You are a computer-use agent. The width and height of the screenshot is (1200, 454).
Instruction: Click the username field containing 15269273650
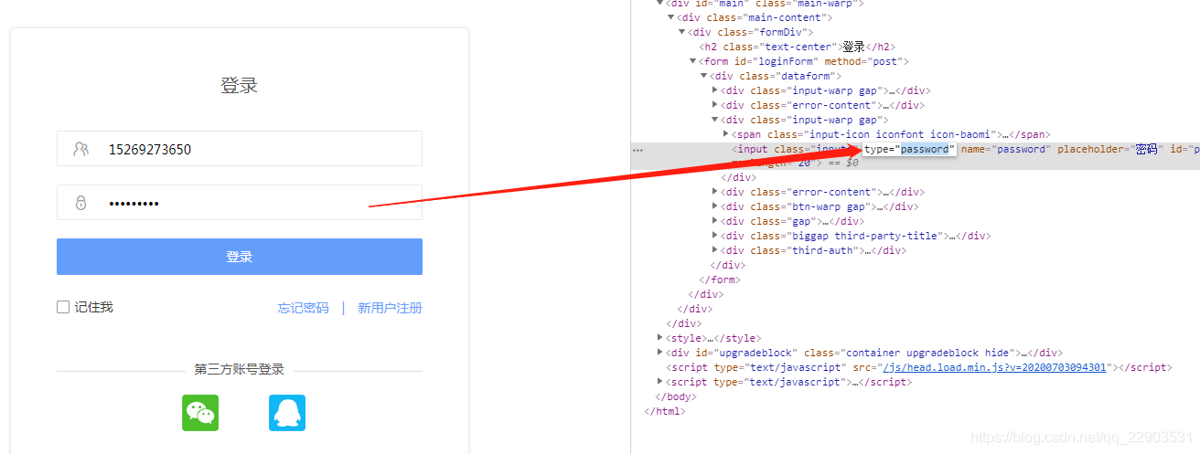[240, 148]
